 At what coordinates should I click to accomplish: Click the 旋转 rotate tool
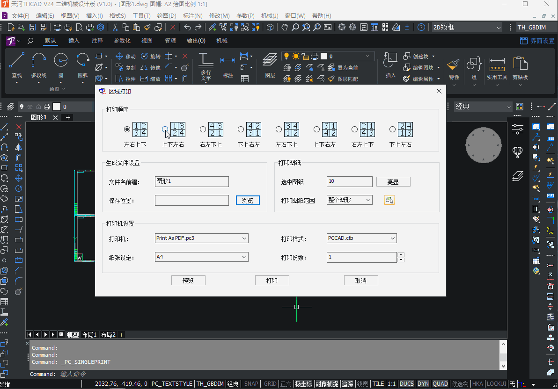[x=151, y=57]
